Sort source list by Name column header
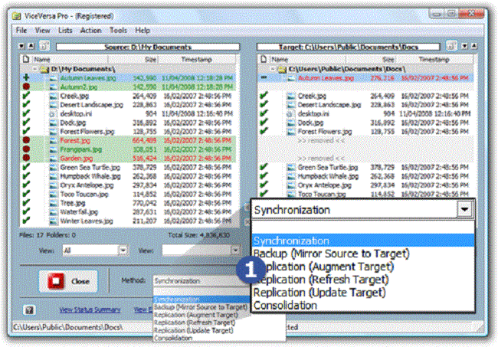Screen dimensions: 498x347 pos(70,60)
